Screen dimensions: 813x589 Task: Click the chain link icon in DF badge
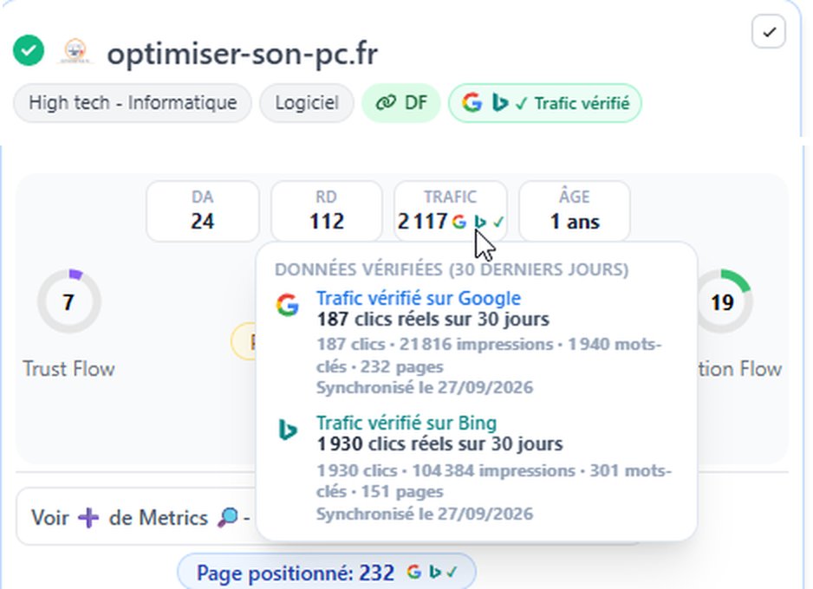pos(385,102)
